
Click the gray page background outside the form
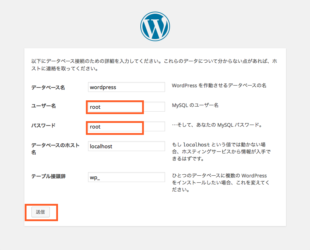tap(297, 141)
